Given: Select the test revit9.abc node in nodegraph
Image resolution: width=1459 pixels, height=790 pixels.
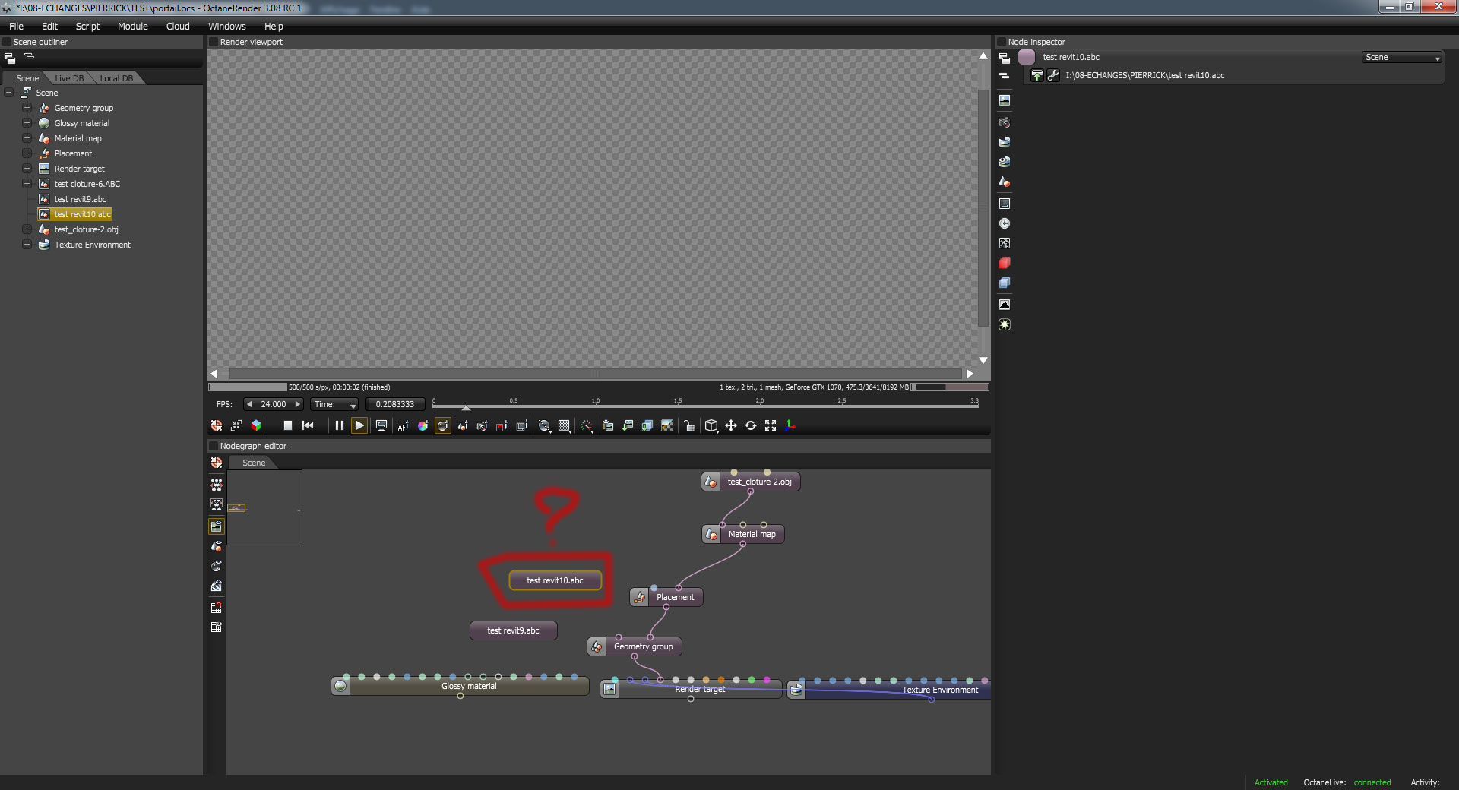Looking at the screenshot, I should [x=513, y=630].
